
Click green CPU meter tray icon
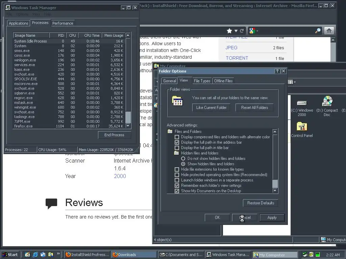[x=318, y=255]
